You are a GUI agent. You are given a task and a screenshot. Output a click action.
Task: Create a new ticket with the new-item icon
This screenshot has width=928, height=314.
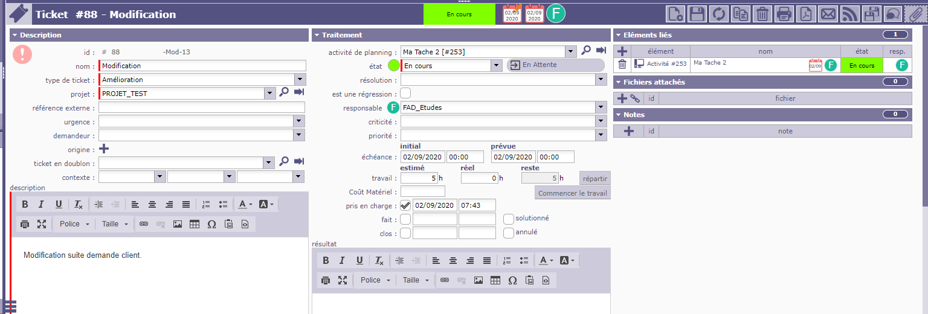coord(675,13)
